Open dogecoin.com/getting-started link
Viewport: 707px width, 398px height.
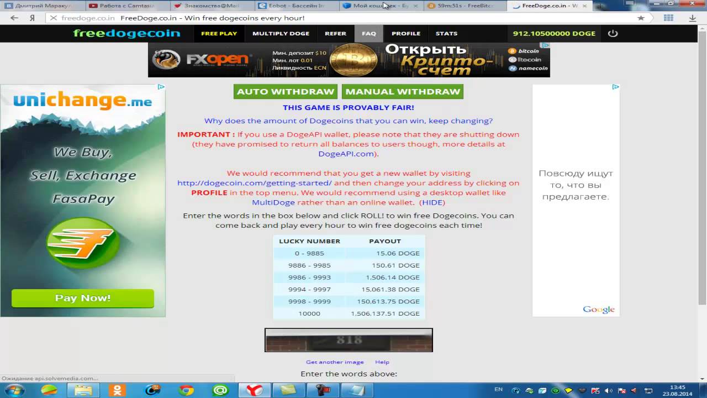255,183
